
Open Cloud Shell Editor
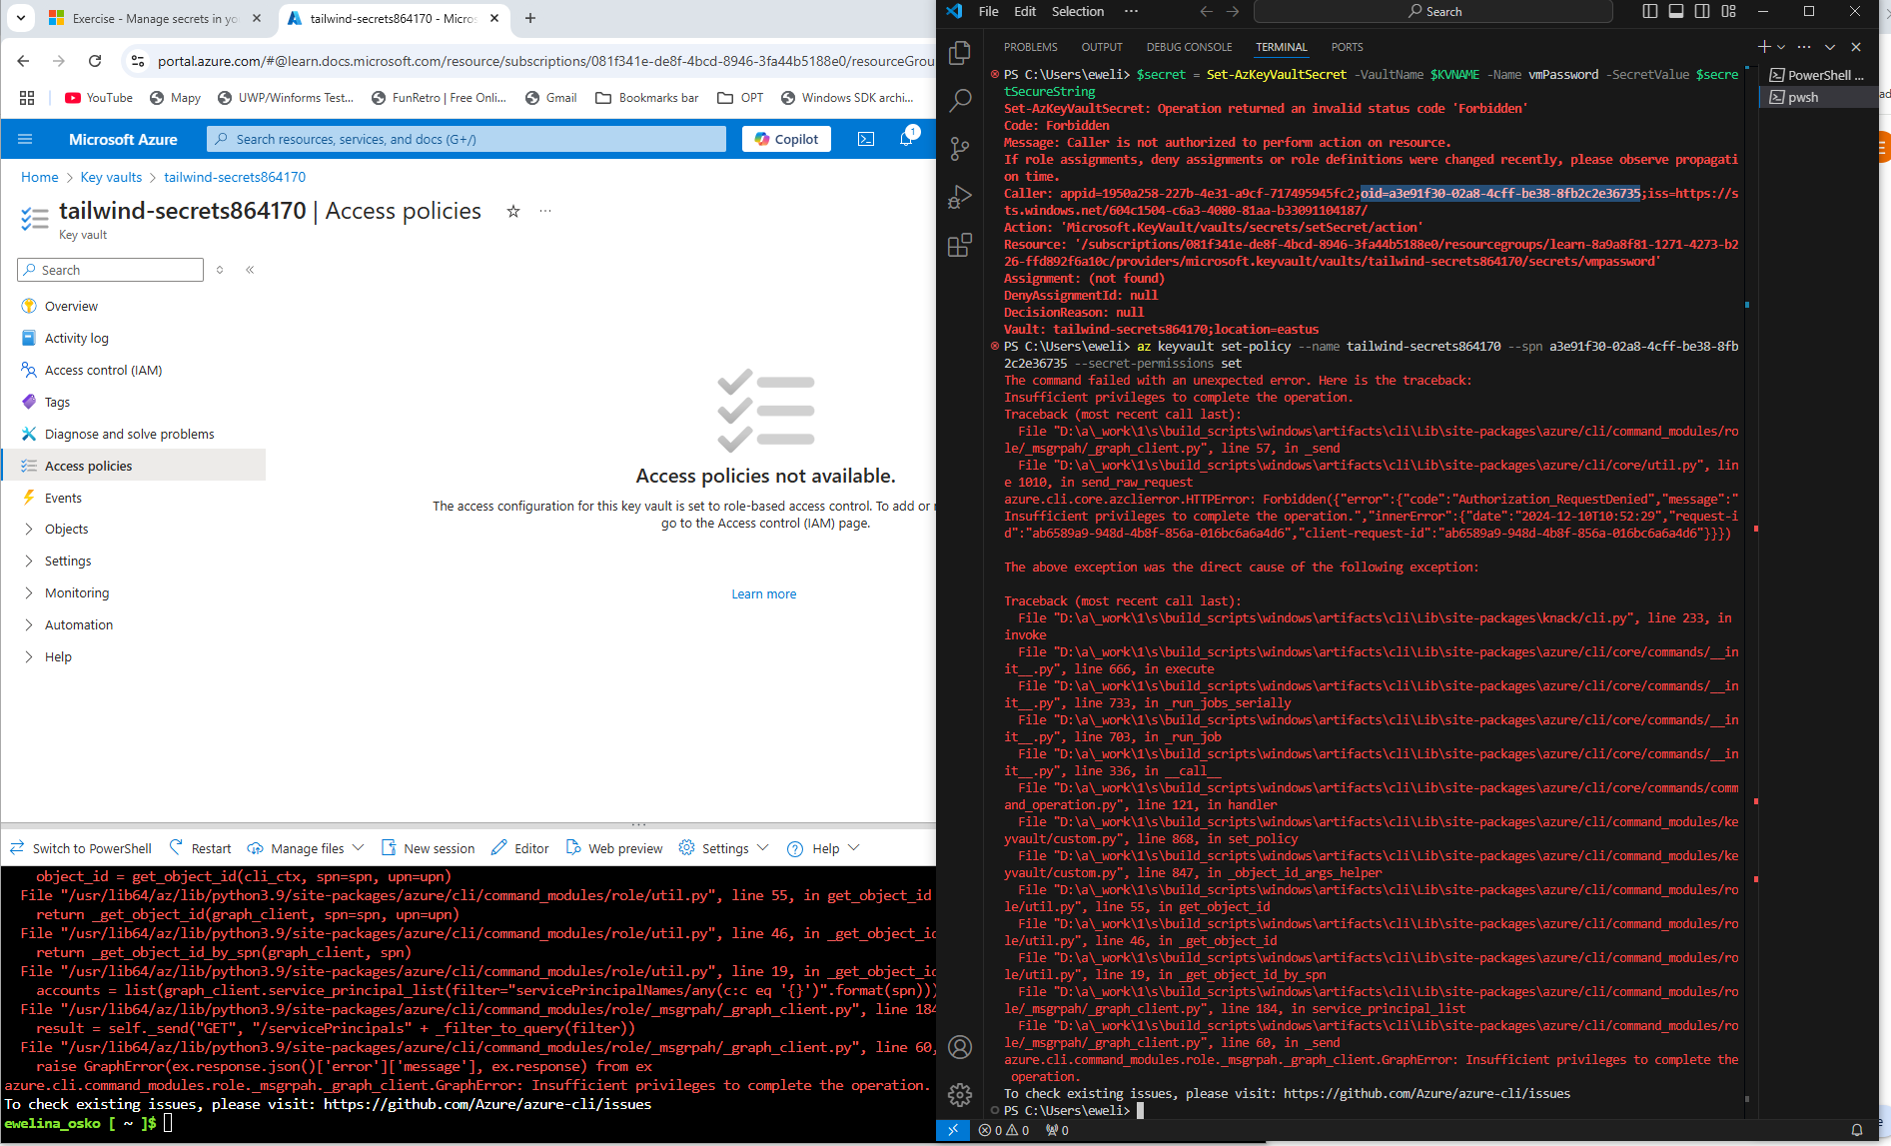coord(520,848)
